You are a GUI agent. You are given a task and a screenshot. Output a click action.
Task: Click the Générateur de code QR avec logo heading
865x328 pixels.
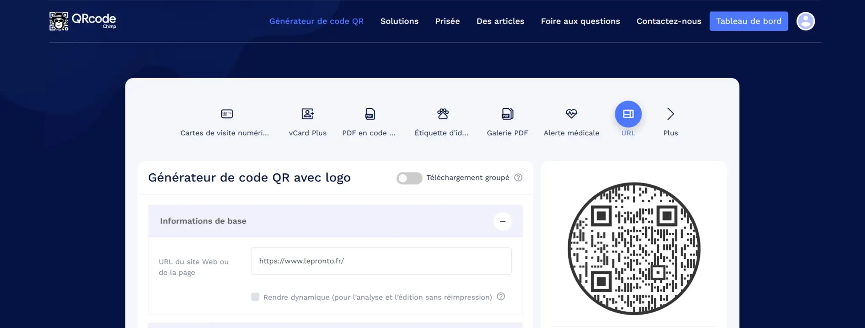pyautogui.click(x=249, y=177)
